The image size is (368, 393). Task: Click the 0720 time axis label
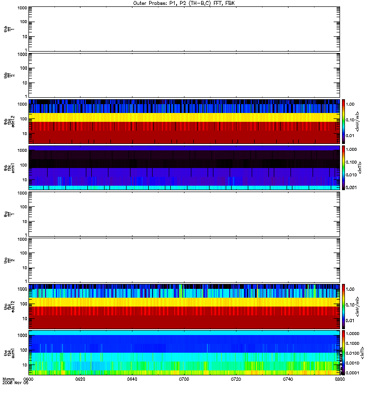pyautogui.click(x=236, y=379)
